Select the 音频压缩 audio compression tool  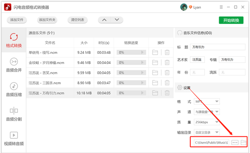click(x=14, y=90)
